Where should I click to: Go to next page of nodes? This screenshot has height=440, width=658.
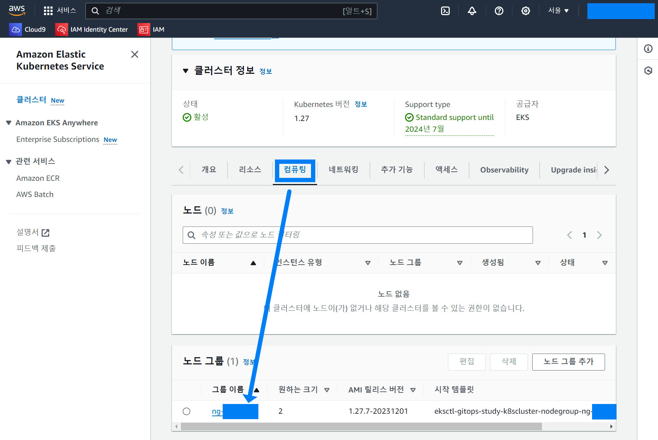click(599, 235)
